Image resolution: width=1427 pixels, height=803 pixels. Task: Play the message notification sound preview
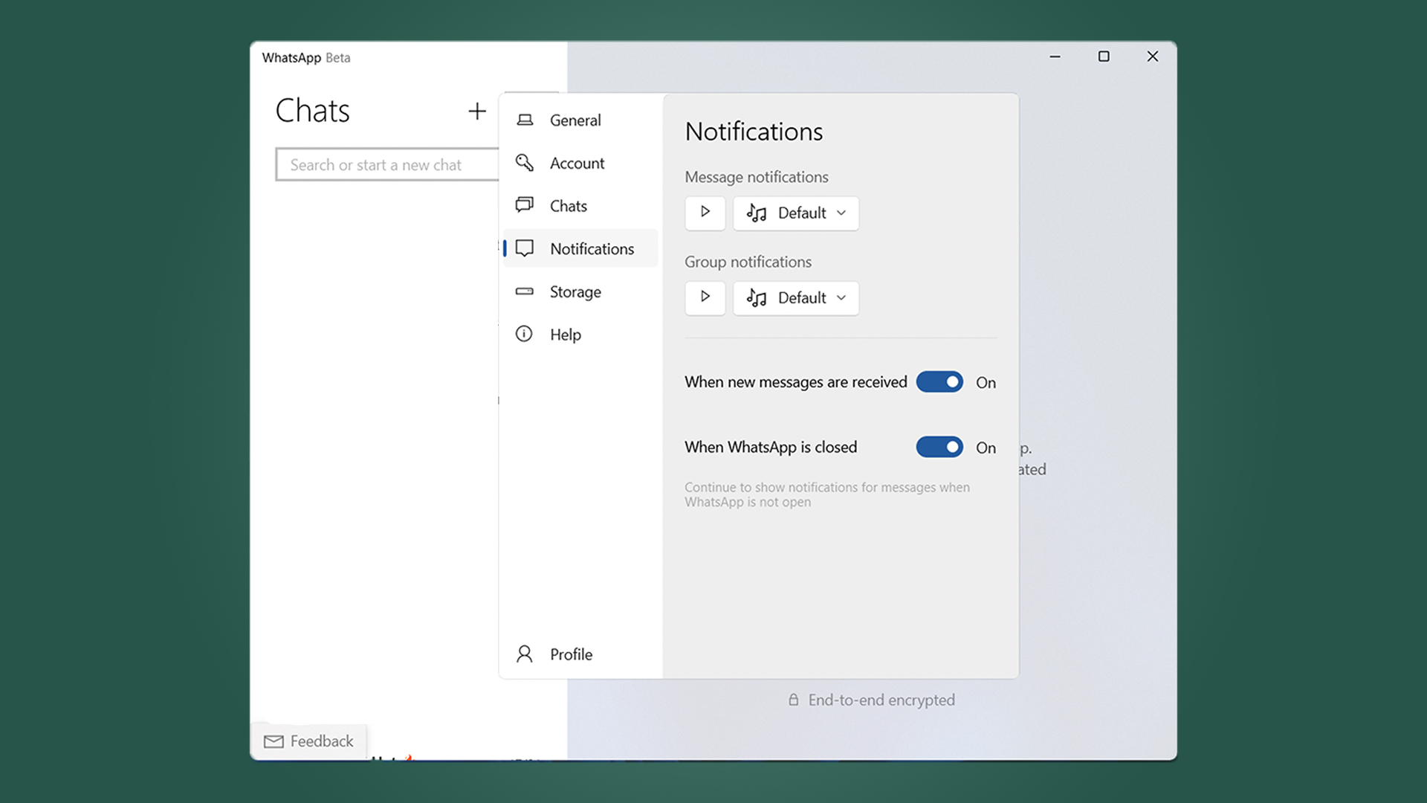(x=705, y=213)
